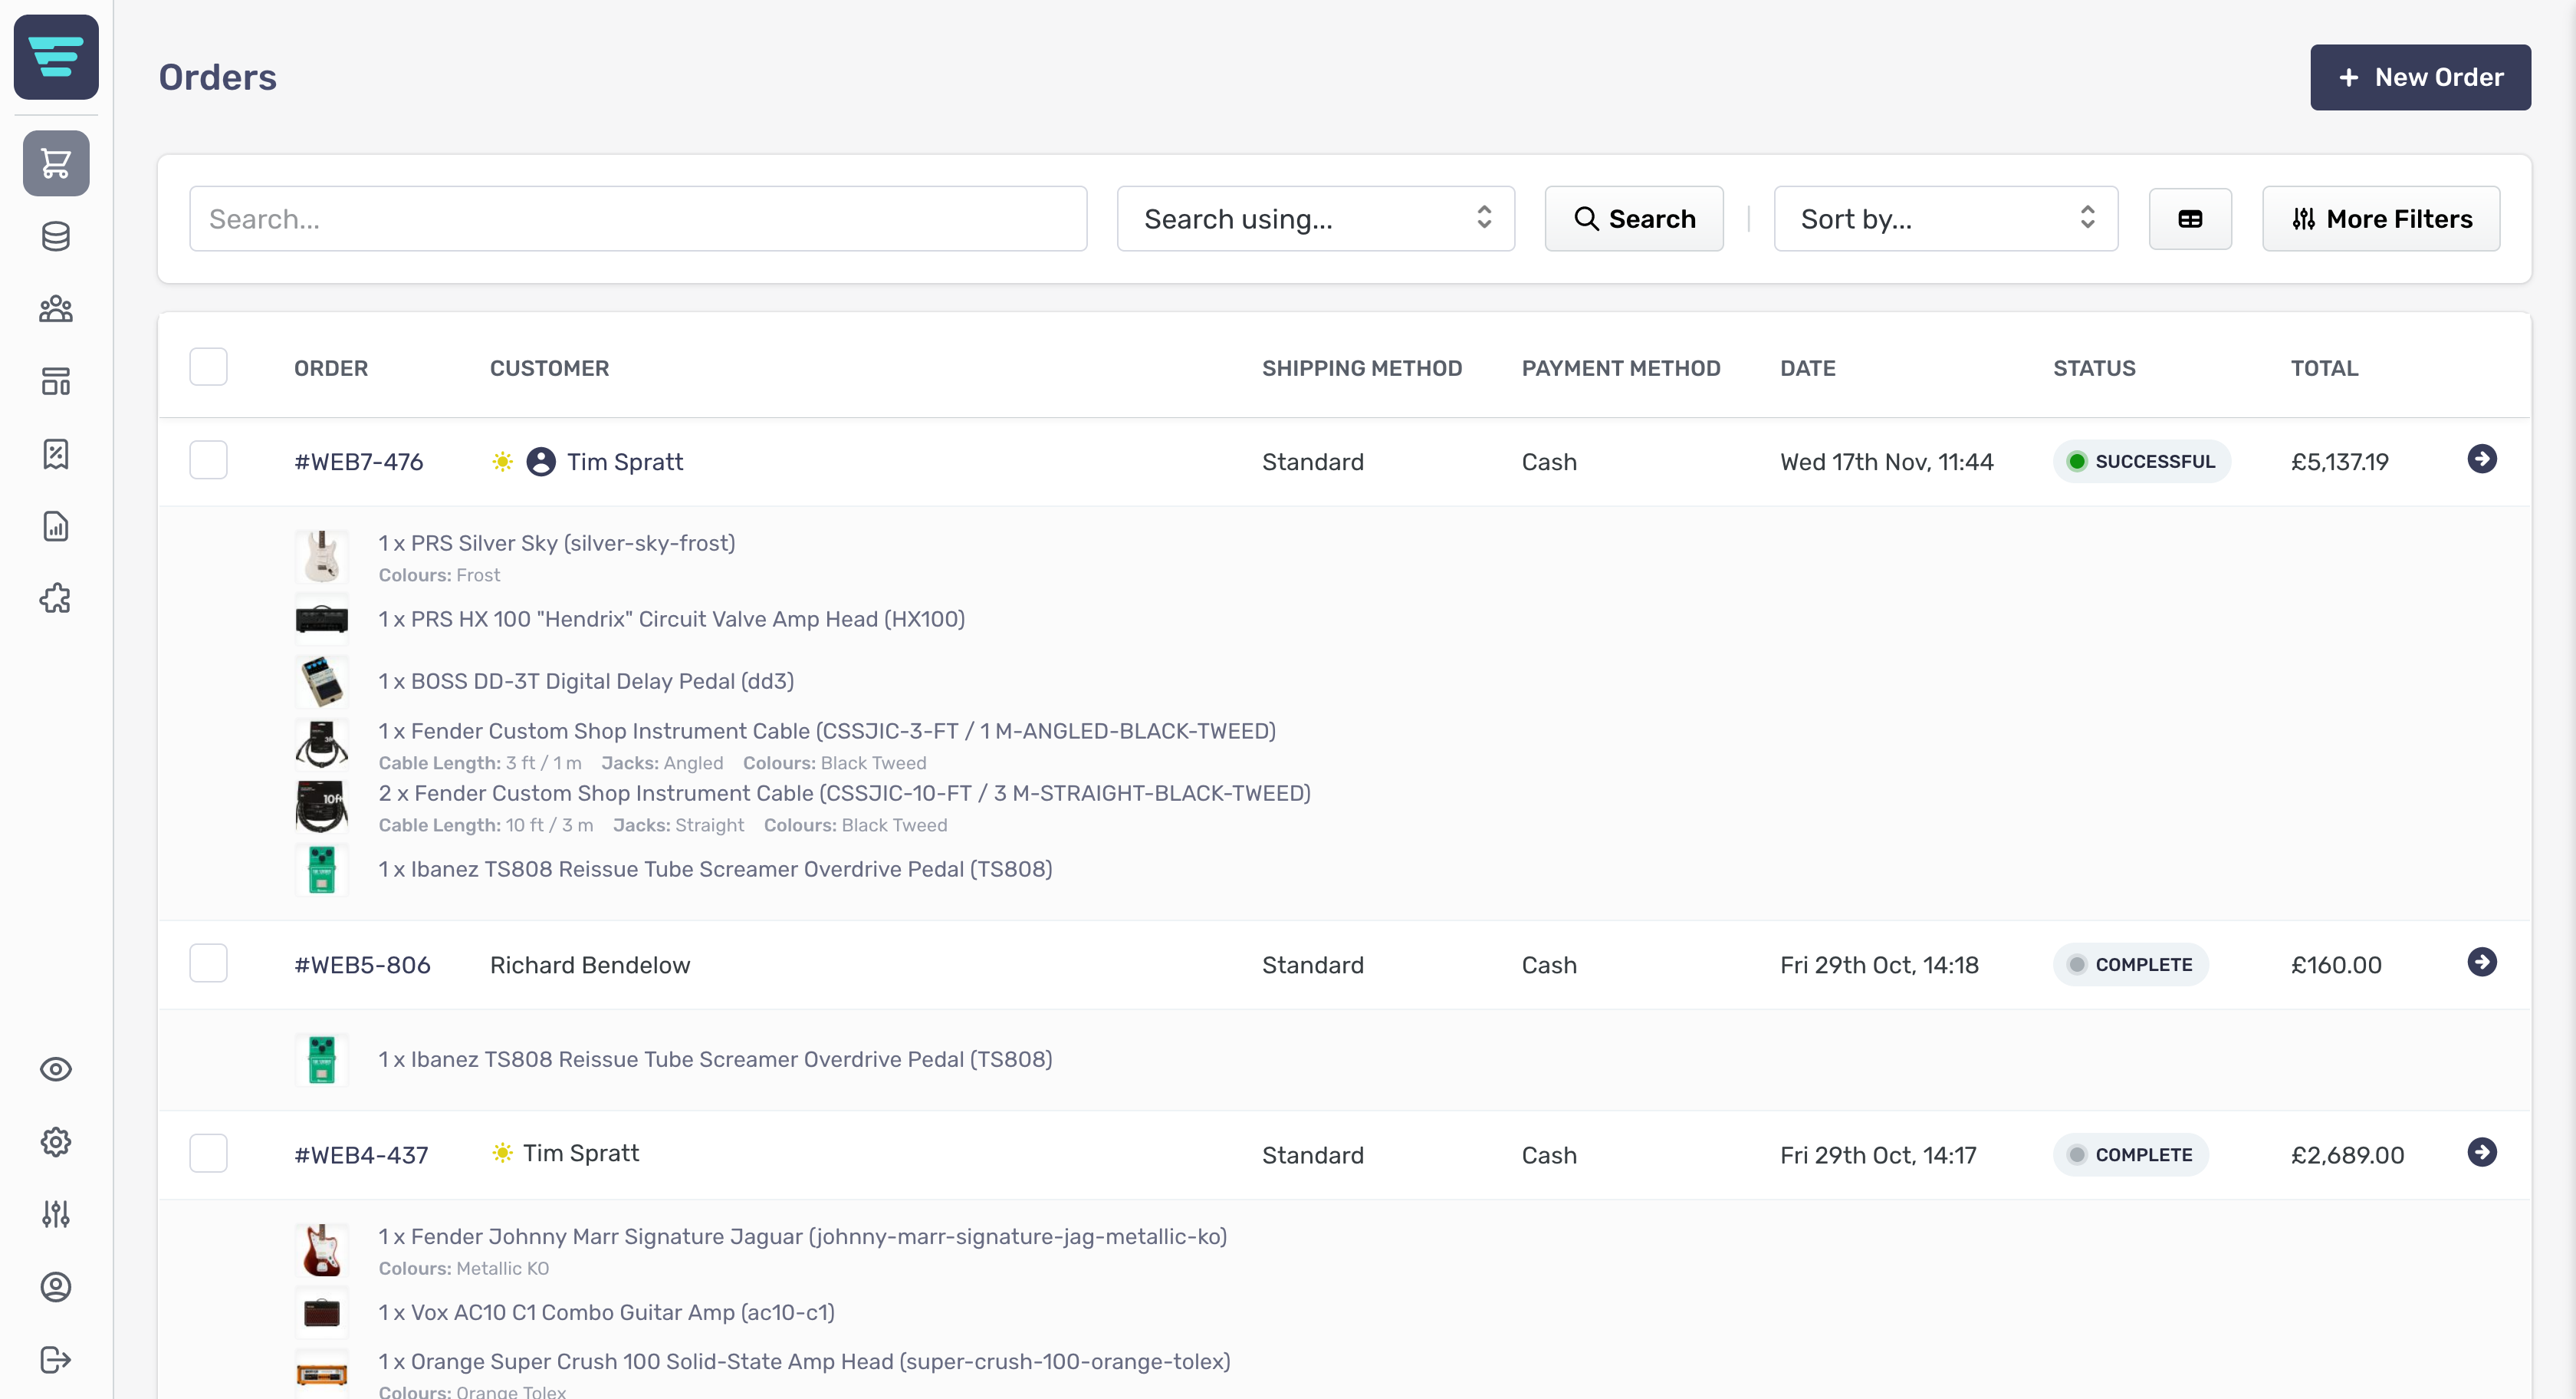
Task: Click customer name Richard Bendelow
Action: 590,966
